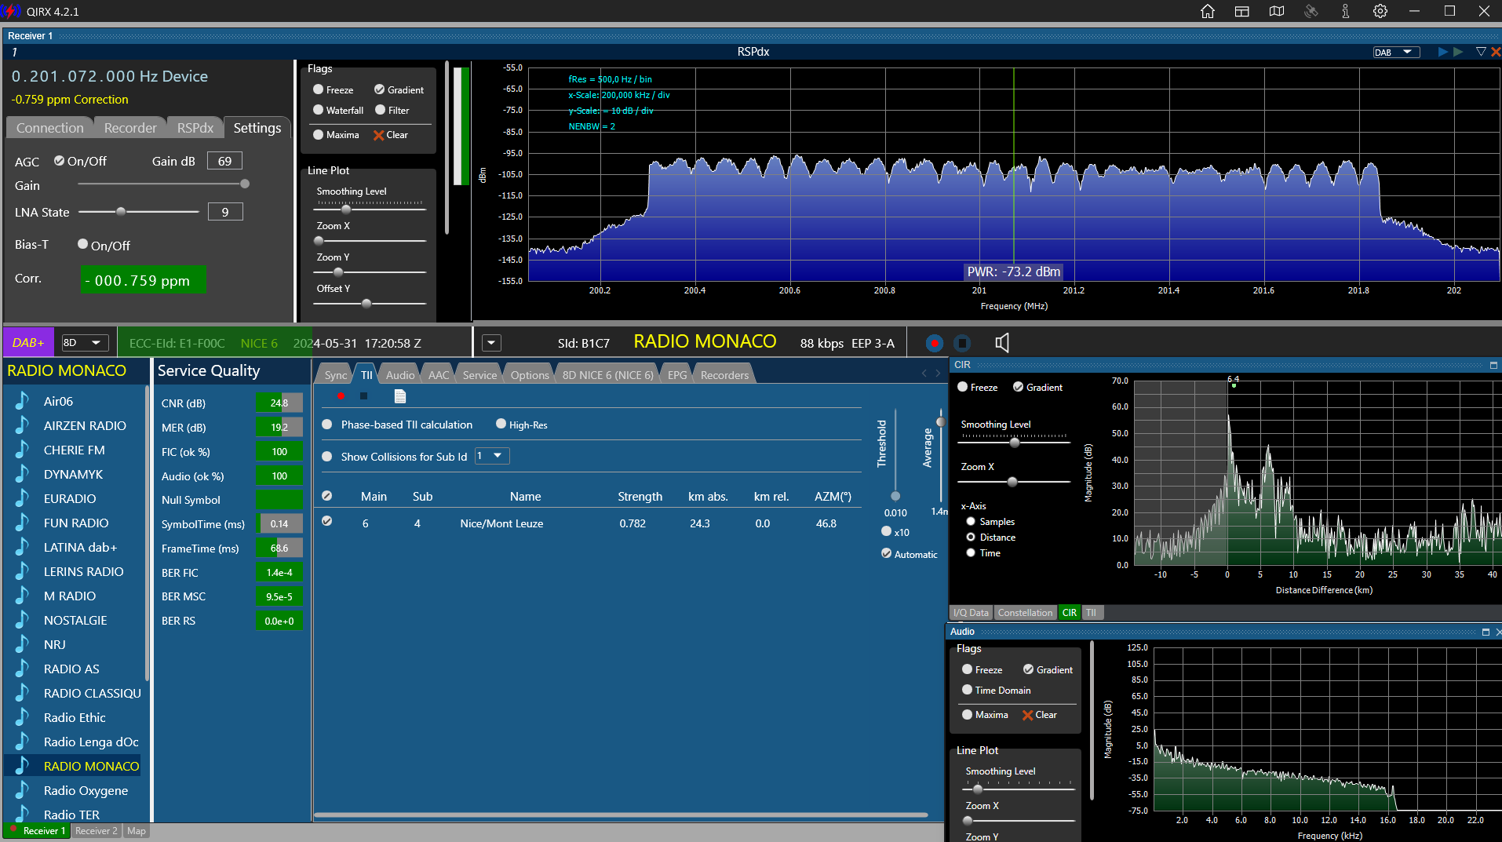Enable the High-Res option

[501, 424]
